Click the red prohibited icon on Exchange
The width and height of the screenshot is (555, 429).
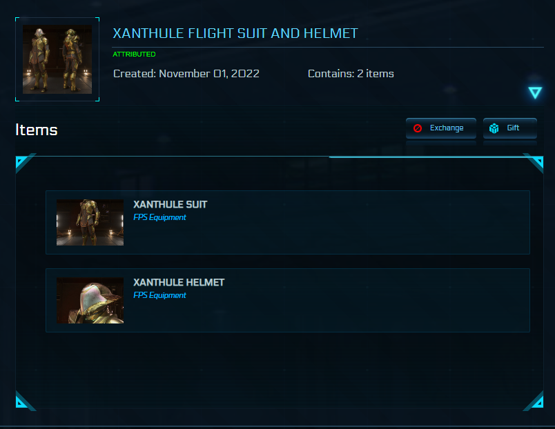click(x=418, y=128)
